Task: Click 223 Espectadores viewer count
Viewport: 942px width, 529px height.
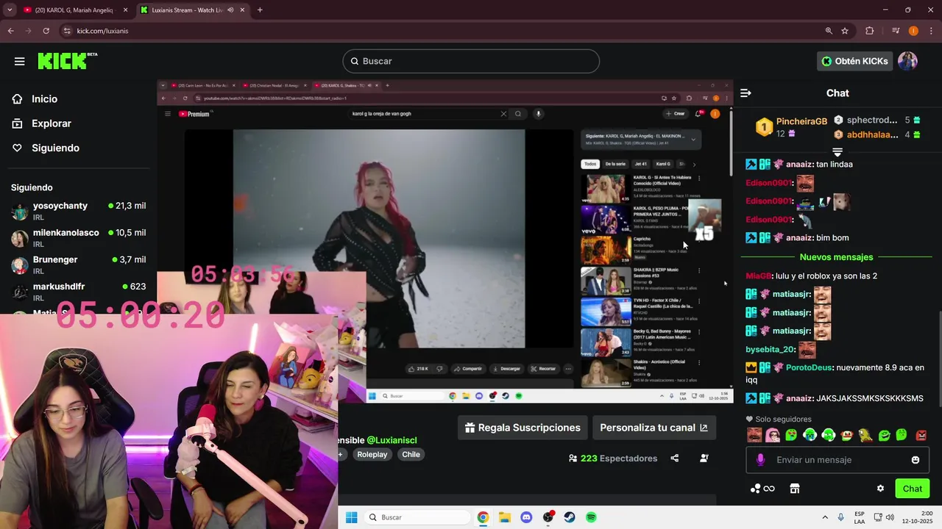Action: 613,458
